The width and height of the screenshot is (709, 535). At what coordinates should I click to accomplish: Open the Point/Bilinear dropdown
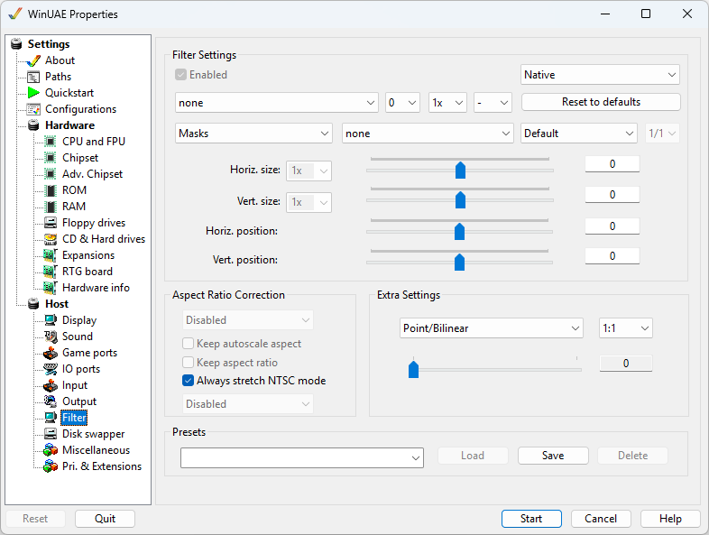[492, 328]
